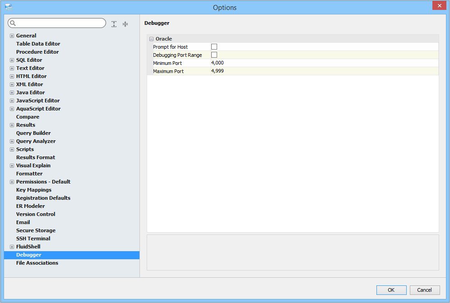Toggle the Debugging Port Range checkbox
450x303 pixels.
pyautogui.click(x=214, y=55)
